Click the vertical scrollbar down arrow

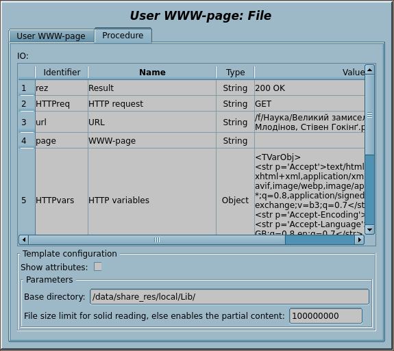[x=369, y=229]
